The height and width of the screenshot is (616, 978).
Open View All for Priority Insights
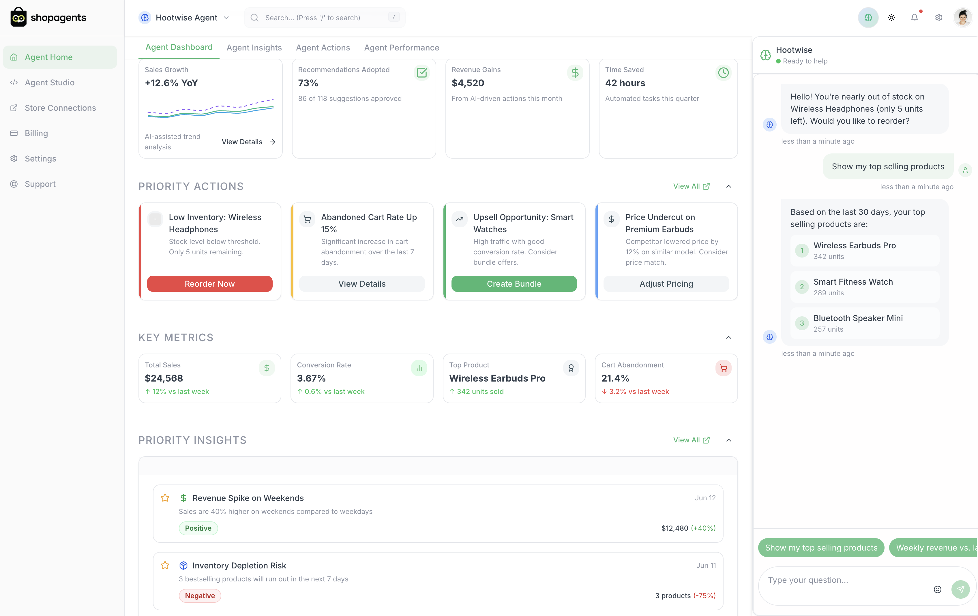click(x=691, y=440)
